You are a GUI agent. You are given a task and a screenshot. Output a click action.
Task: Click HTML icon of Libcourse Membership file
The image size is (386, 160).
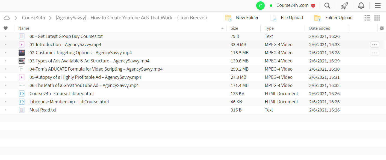pos(22,102)
